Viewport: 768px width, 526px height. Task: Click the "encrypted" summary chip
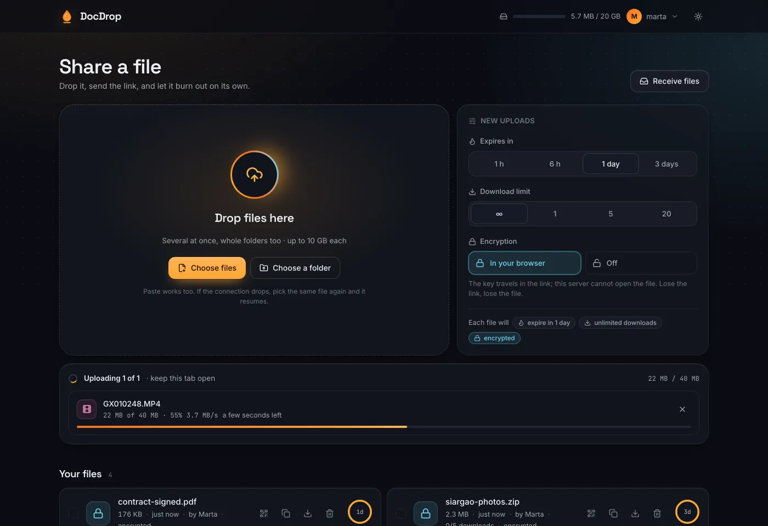coord(494,338)
